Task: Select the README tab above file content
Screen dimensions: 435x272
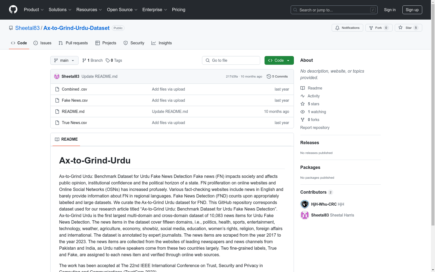Action: click(x=66, y=139)
